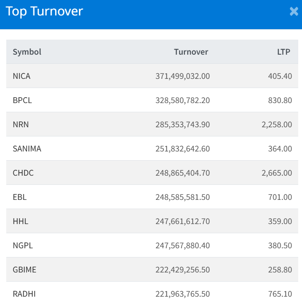Click SANIMA LTP value 364.00
This screenshot has height=300, width=302.
click(x=280, y=149)
